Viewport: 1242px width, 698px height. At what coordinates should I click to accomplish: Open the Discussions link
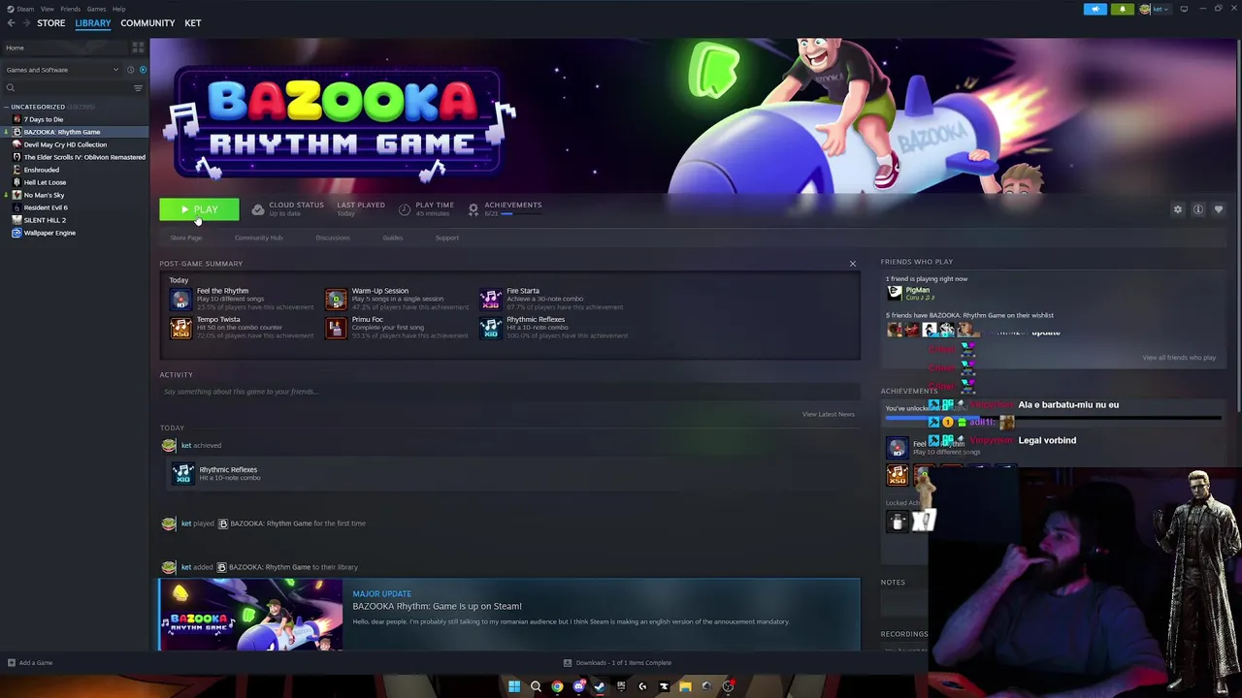coord(333,238)
